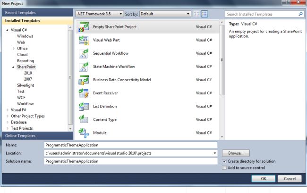Choose the Business Data Connectivity Model icon
Viewport: 307px width, 193px height.
[84, 80]
